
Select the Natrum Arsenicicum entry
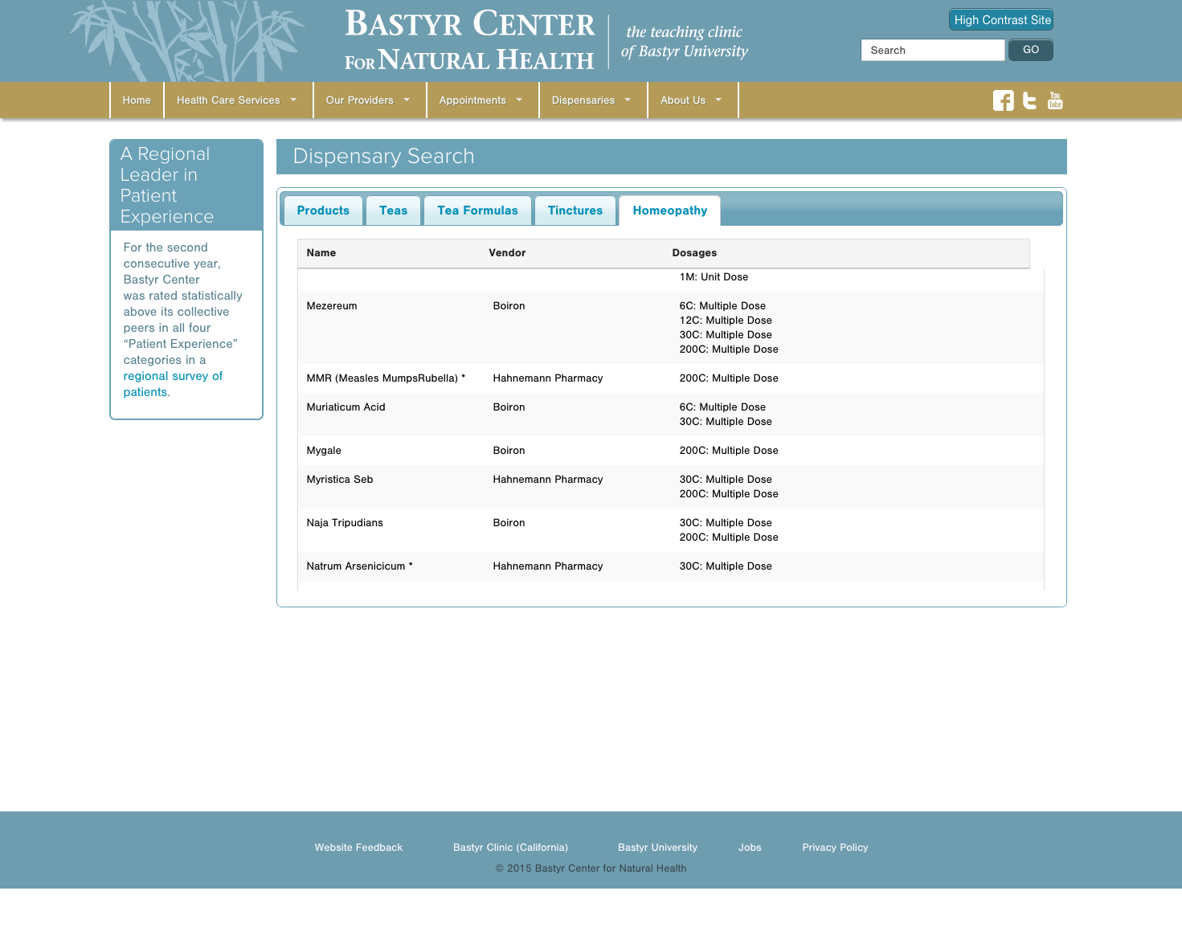pyautogui.click(x=359, y=566)
